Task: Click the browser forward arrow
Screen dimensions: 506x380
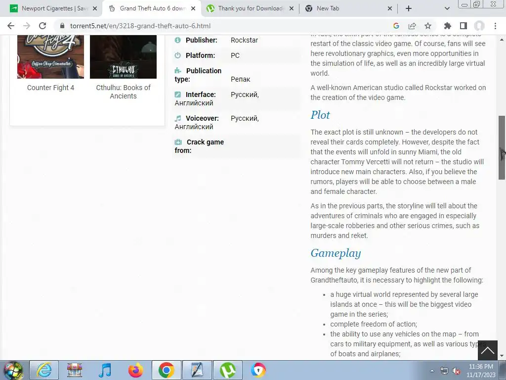Action: [27, 26]
